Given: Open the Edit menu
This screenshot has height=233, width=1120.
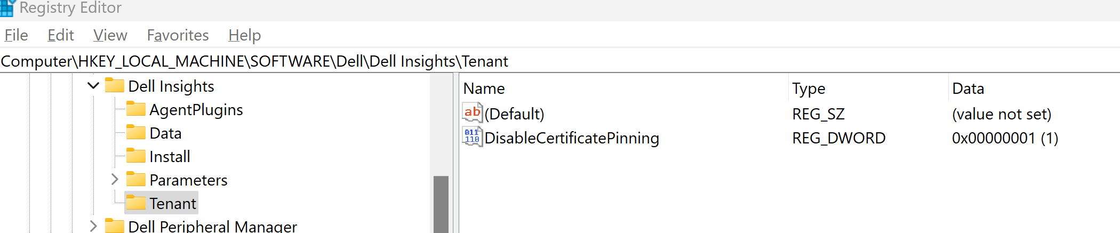Looking at the screenshot, I should 61,35.
